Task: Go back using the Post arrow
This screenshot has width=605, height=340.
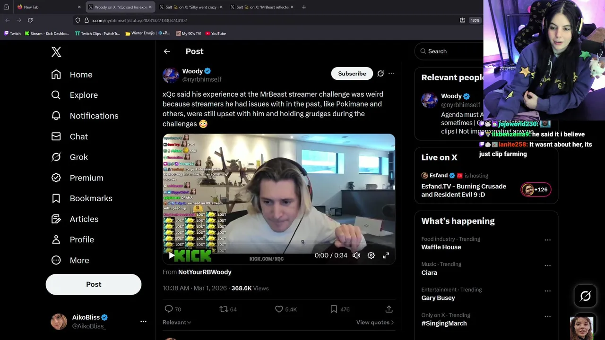Action: click(167, 51)
